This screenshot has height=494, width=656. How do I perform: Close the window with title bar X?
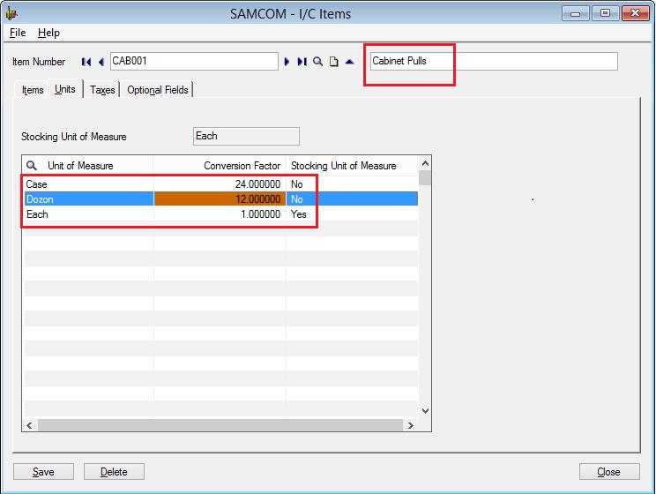tap(635, 14)
